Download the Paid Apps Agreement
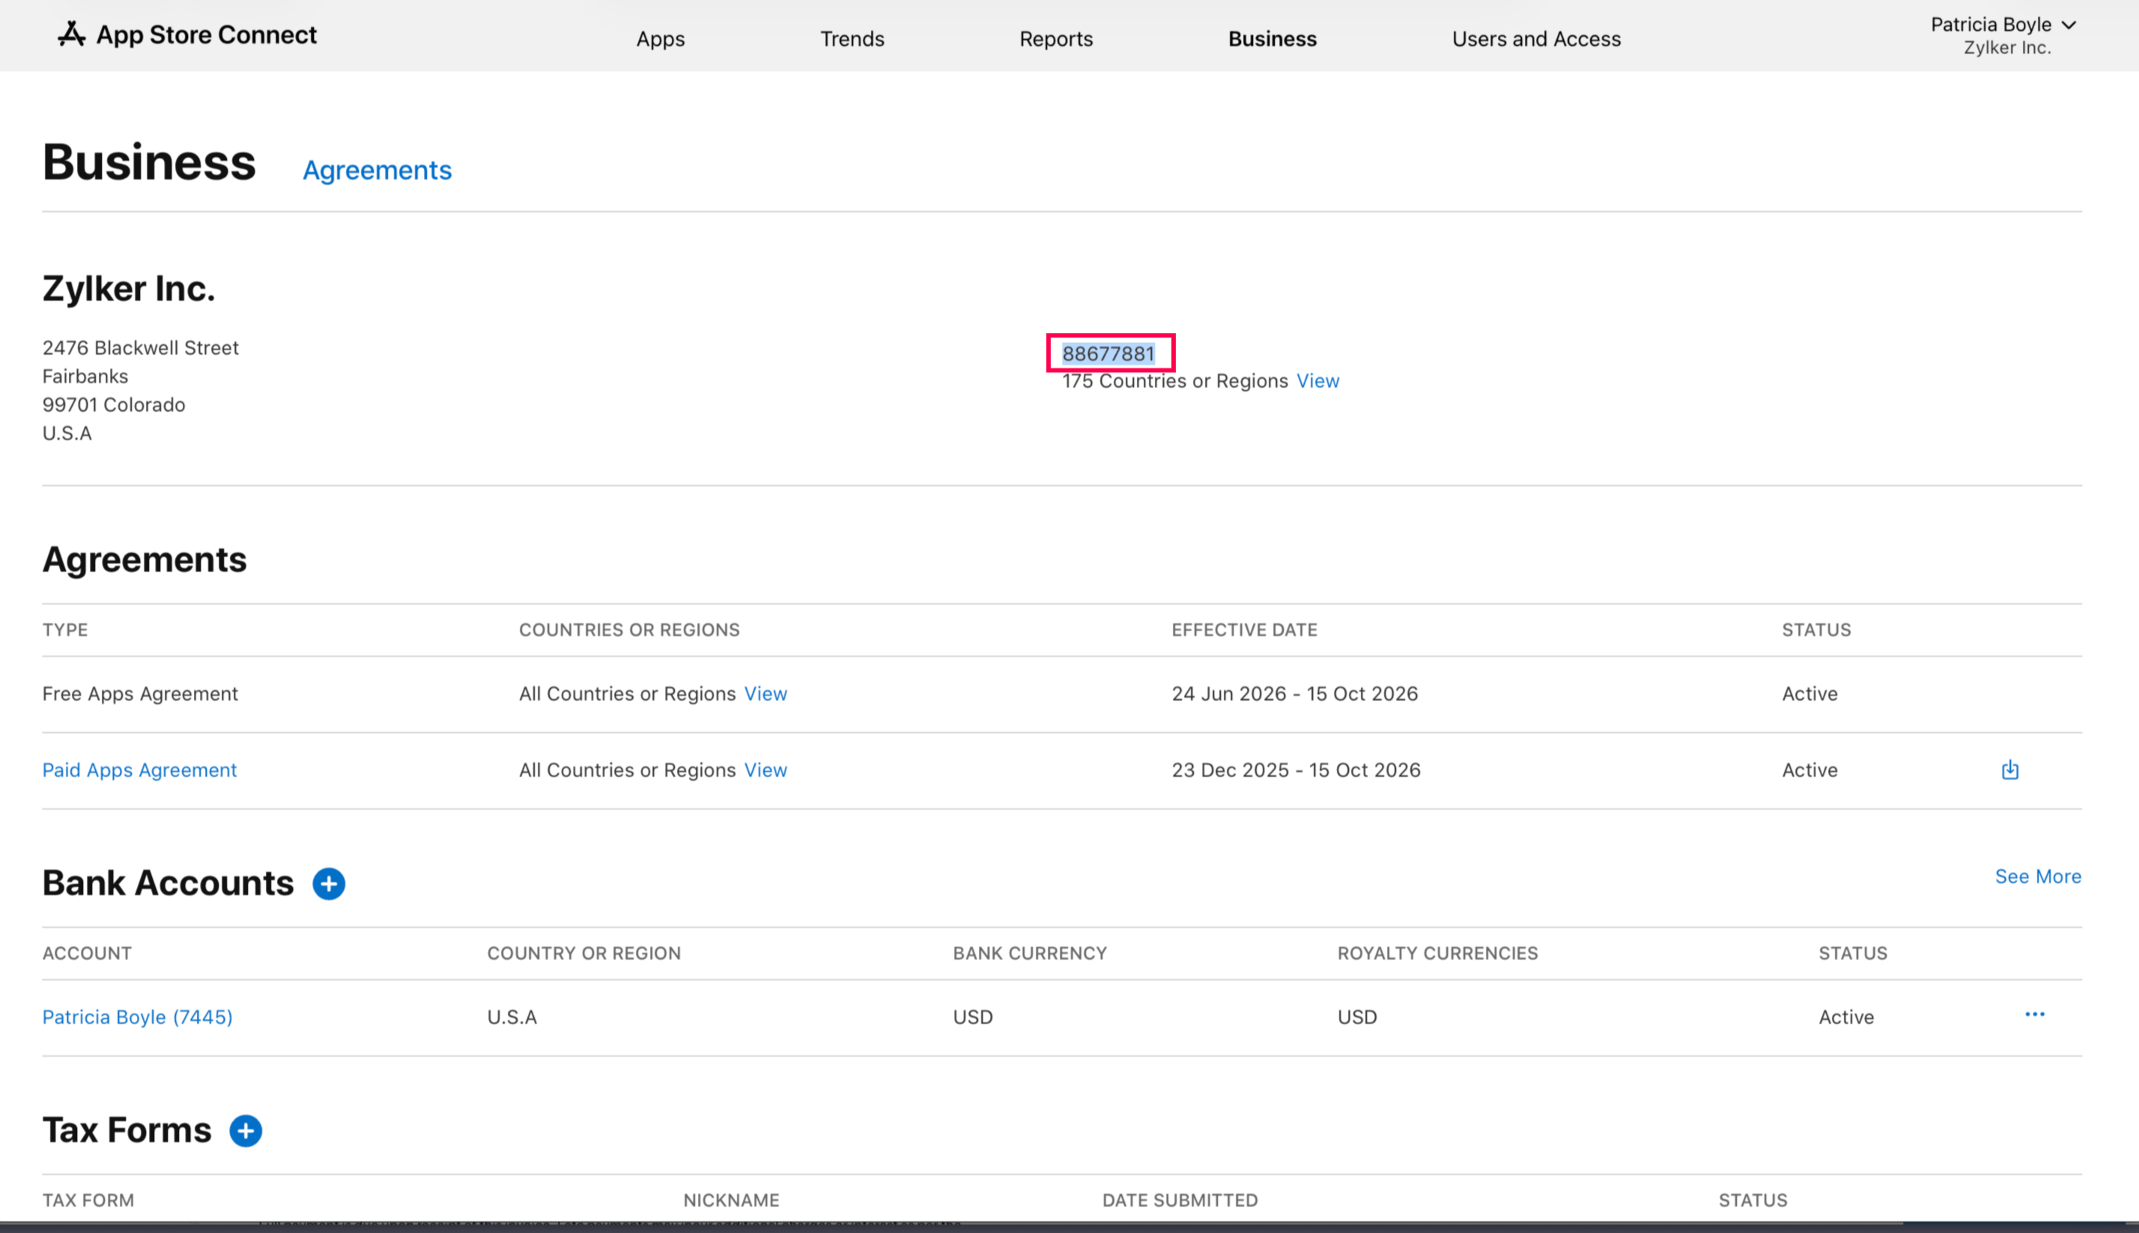The height and width of the screenshot is (1233, 2139). coord(2010,770)
